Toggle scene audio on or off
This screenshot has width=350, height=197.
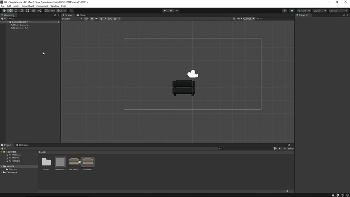97,19
